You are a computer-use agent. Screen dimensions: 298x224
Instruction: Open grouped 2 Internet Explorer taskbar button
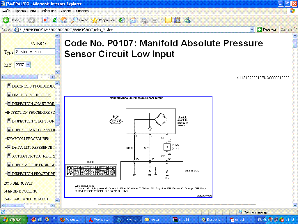pos(128,220)
